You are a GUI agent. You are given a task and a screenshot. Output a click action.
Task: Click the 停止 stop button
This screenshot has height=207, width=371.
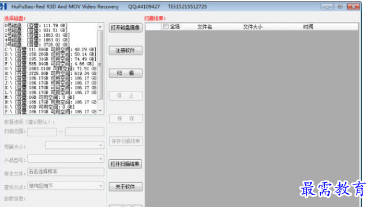(x=125, y=96)
